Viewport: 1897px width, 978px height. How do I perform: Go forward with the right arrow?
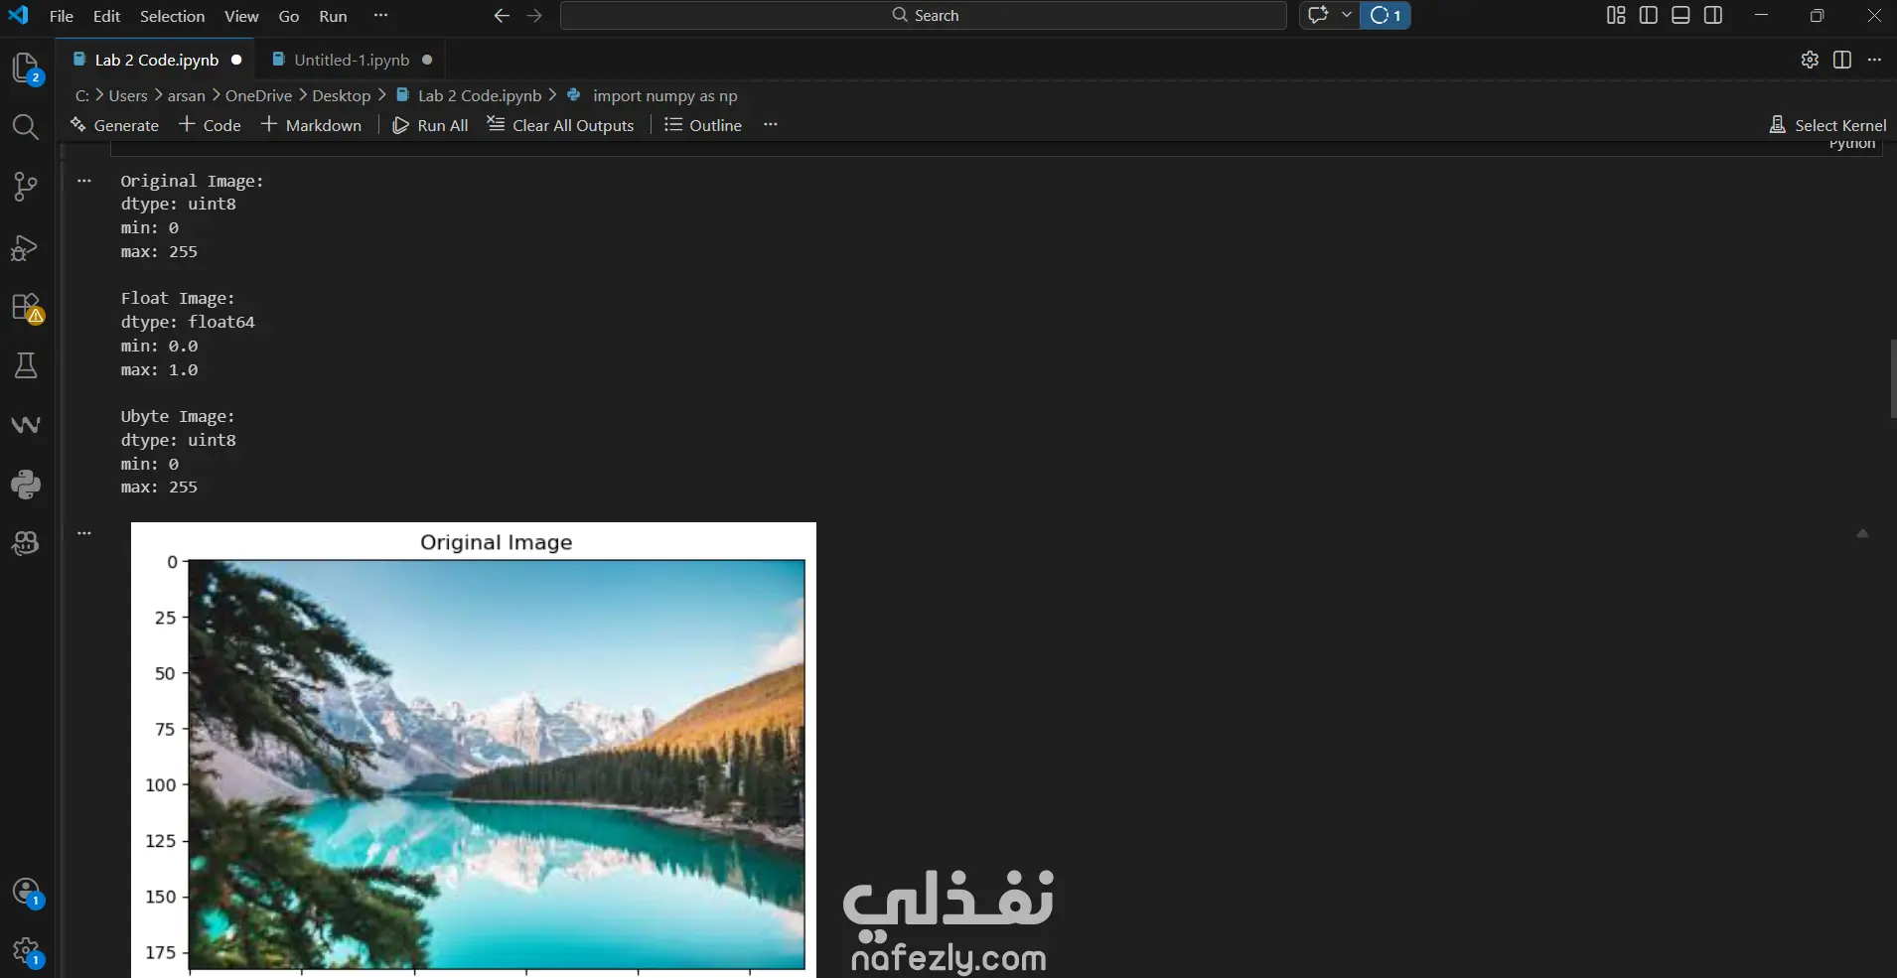[x=534, y=16]
